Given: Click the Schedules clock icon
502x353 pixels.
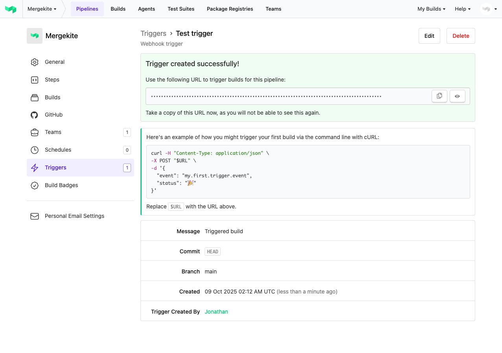Looking at the screenshot, I should pos(35,150).
